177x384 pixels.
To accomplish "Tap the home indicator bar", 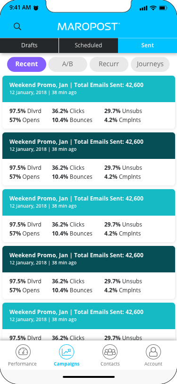I will [89, 377].
